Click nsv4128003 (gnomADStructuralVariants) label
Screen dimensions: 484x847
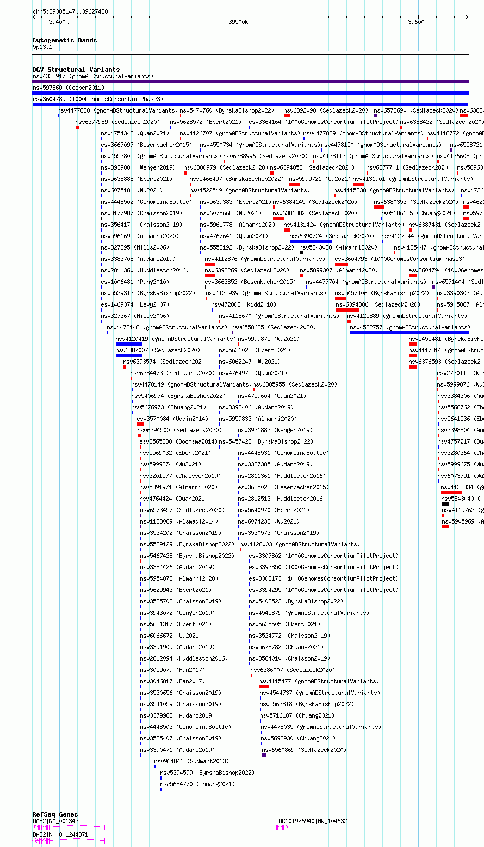[300, 544]
